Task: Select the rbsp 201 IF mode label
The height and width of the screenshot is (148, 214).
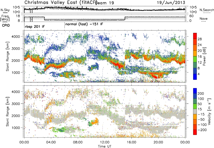Action: (x=35, y=26)
